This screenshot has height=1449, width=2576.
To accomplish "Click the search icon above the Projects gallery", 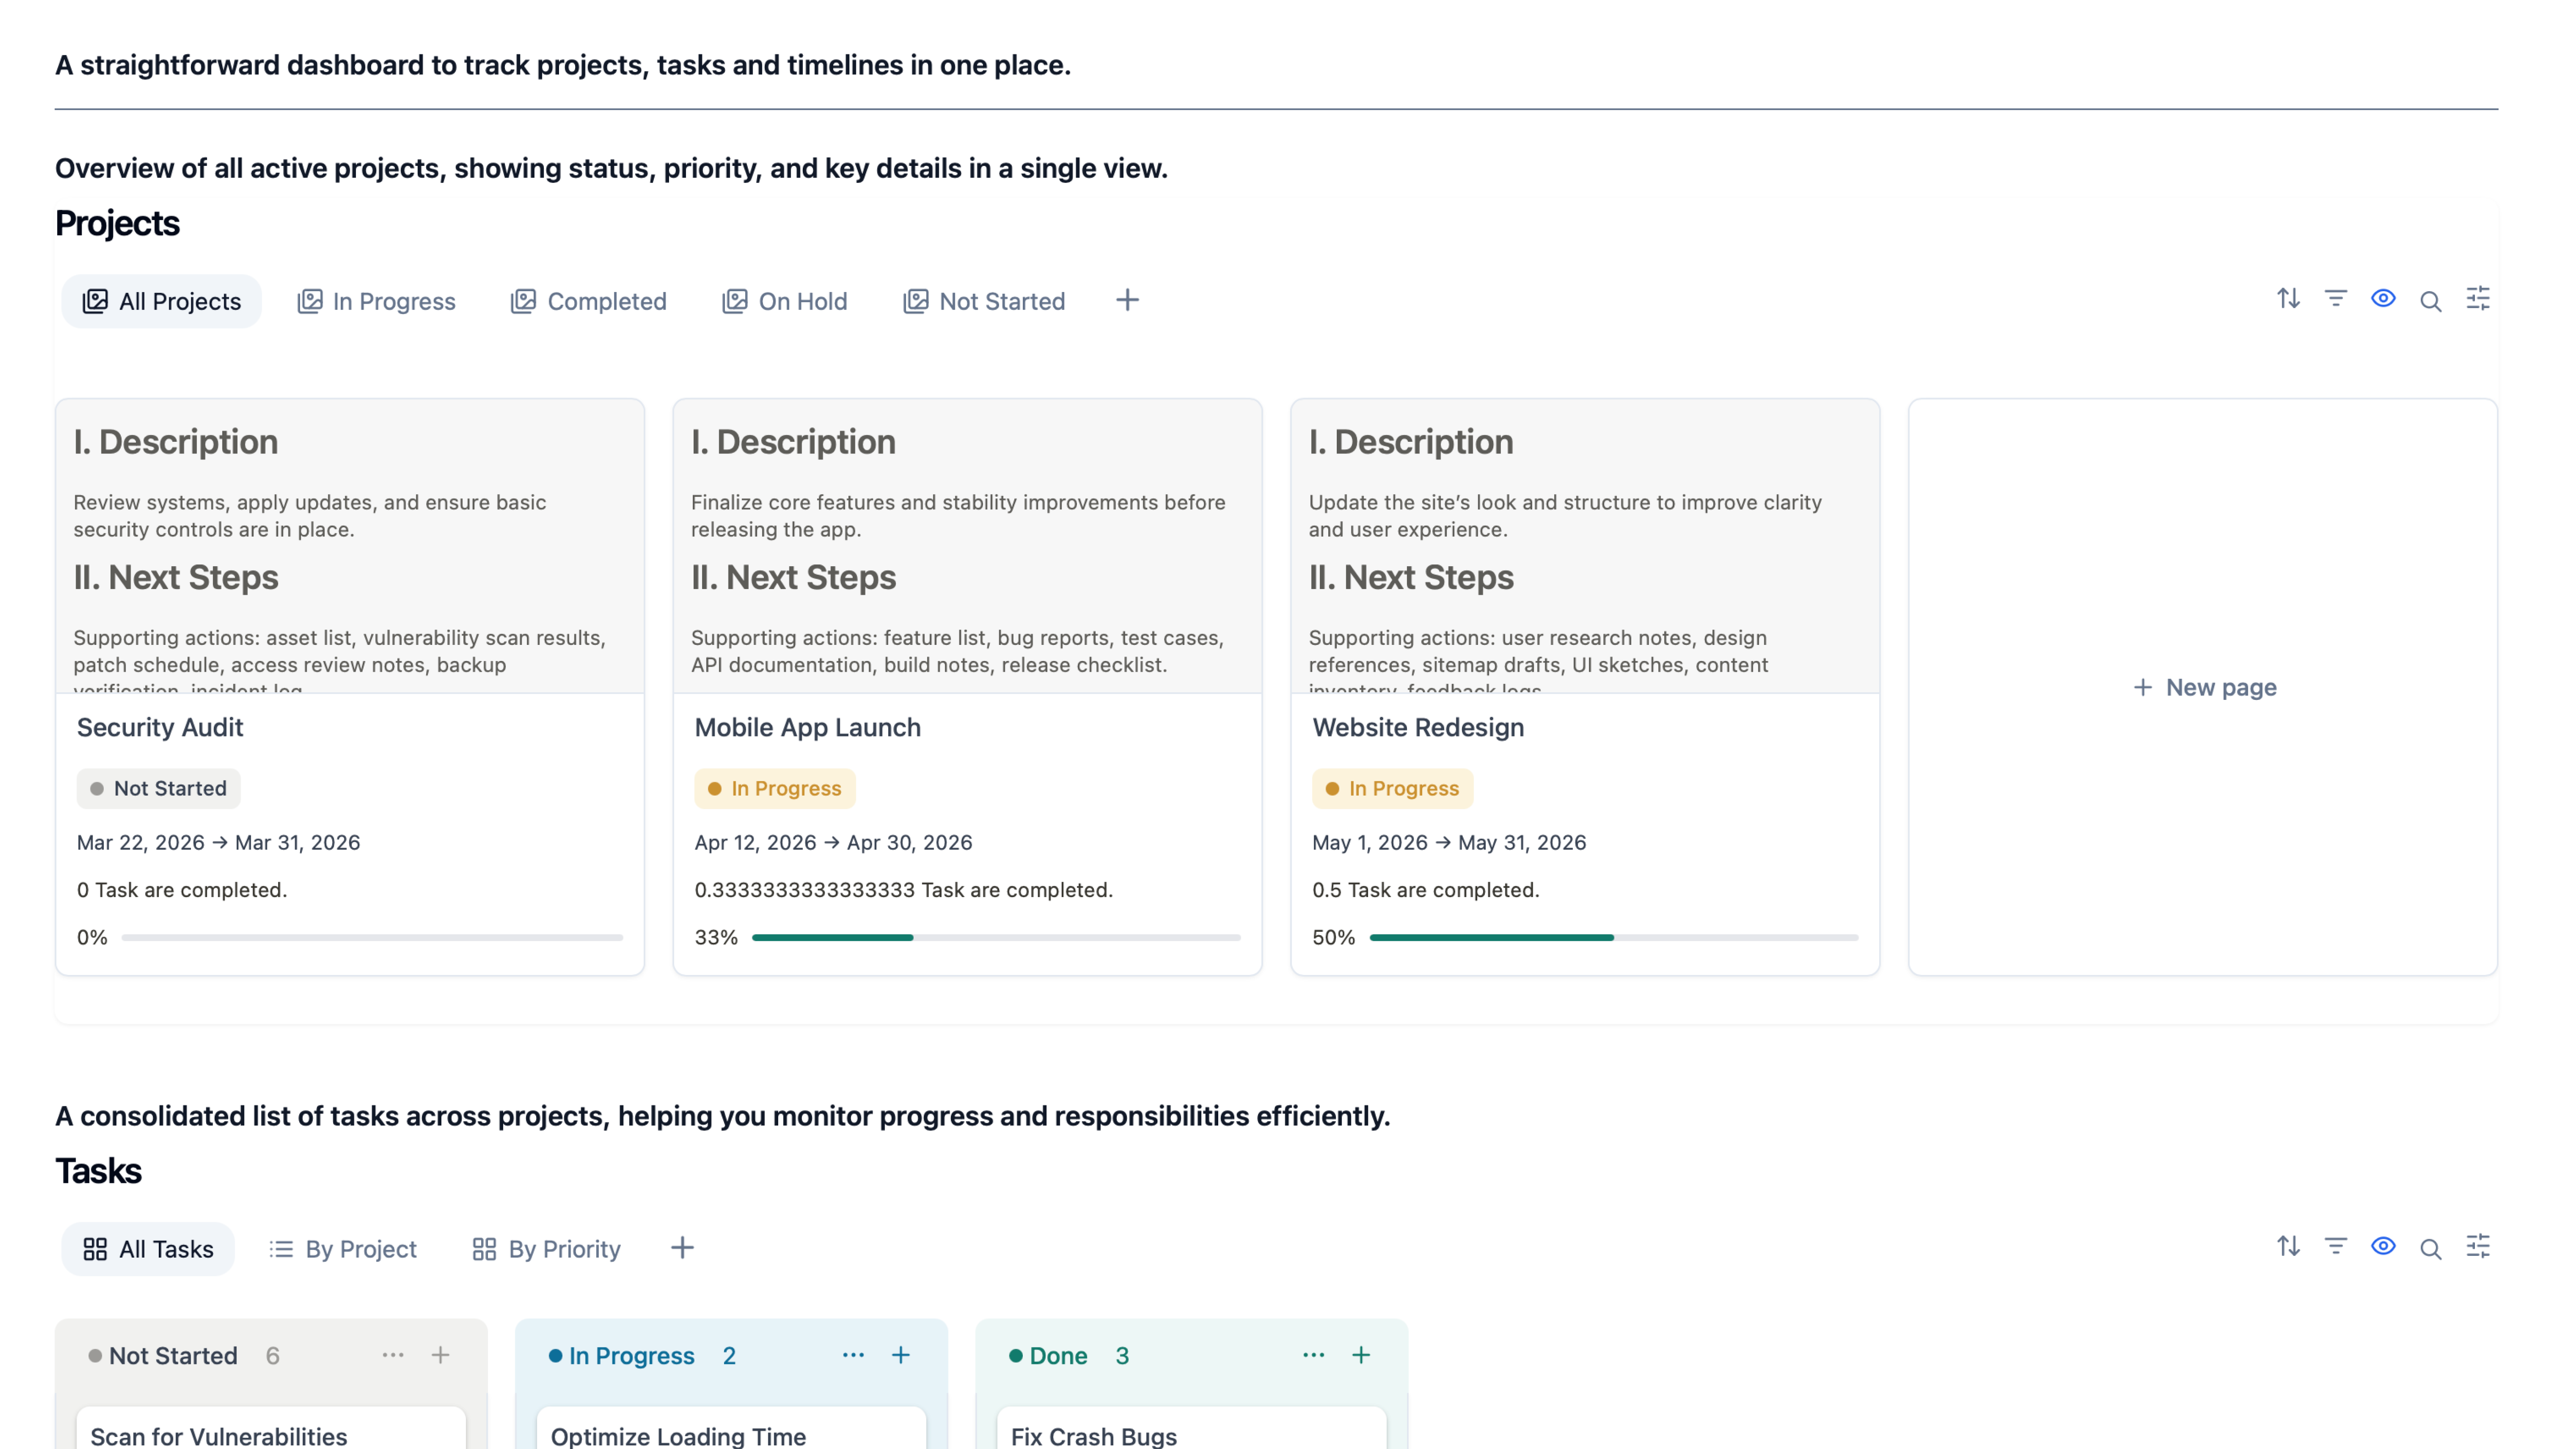I will (2431, 299).
